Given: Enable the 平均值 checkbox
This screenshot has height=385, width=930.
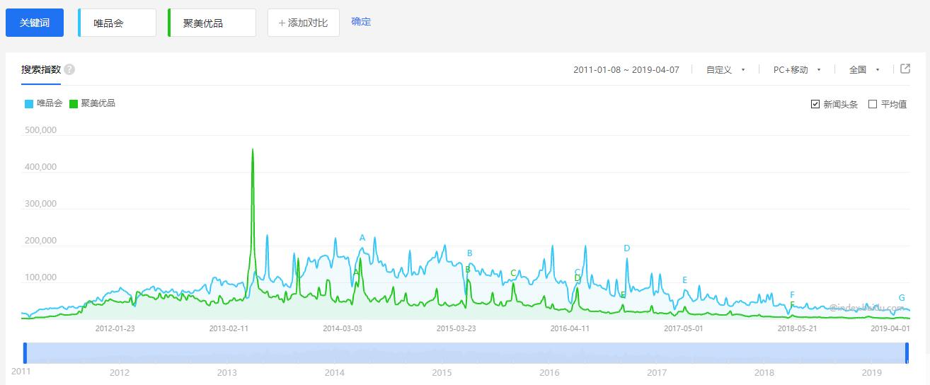Looking at the screenshot, I should pyautogui.click(x=873, y=104).
